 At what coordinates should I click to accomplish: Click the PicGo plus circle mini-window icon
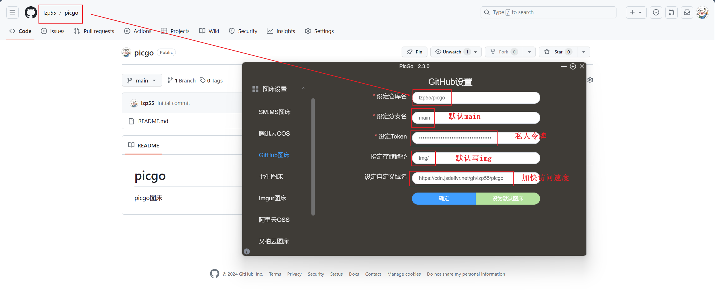(573, 66)
